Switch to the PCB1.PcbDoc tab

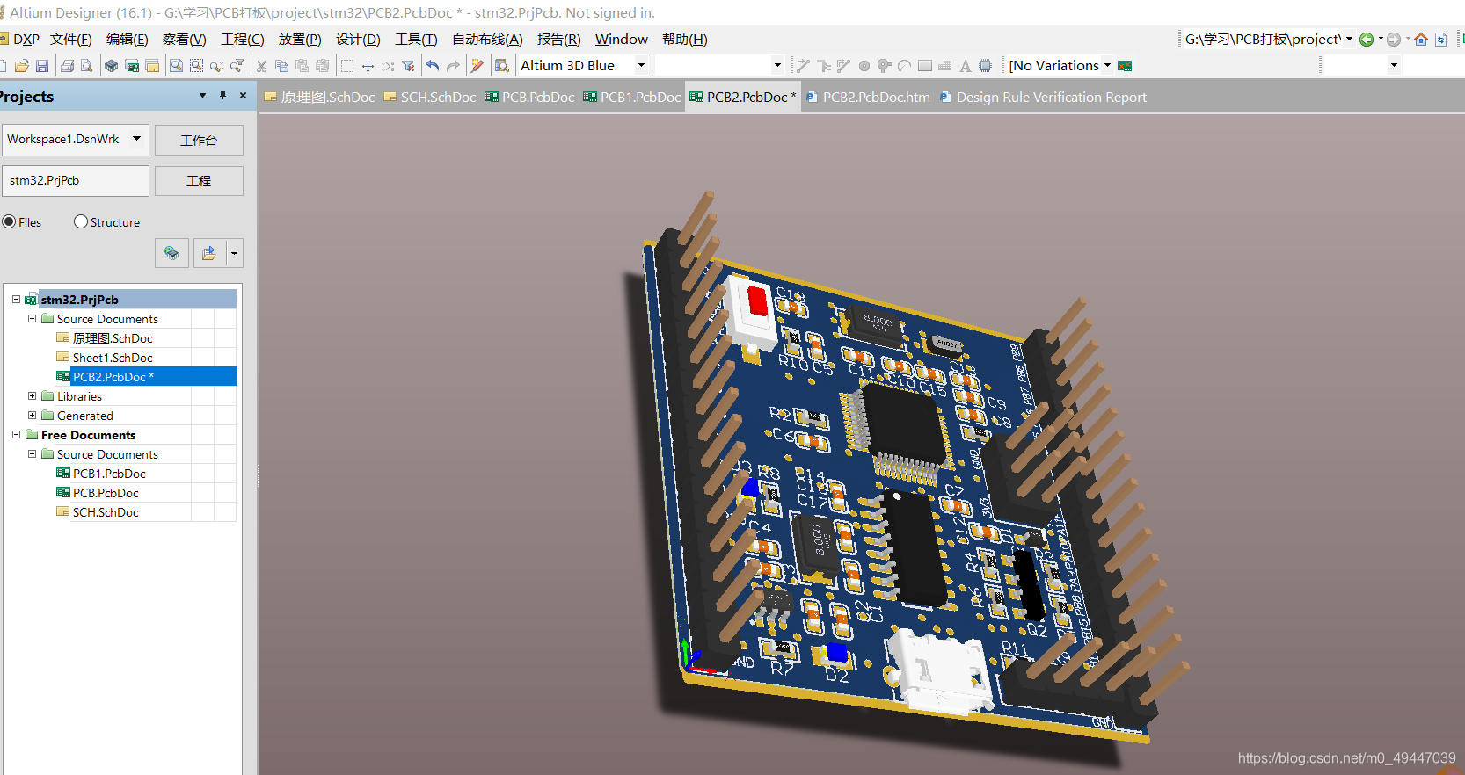click(631, 98)
